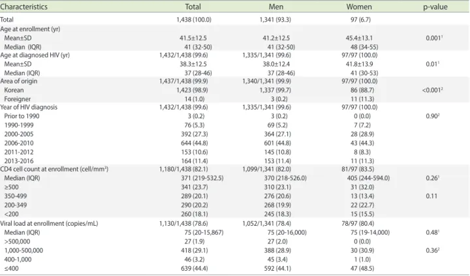The image size is (470, 276).
Task: Click the p-value 0.26
Action: coord(433,178)
